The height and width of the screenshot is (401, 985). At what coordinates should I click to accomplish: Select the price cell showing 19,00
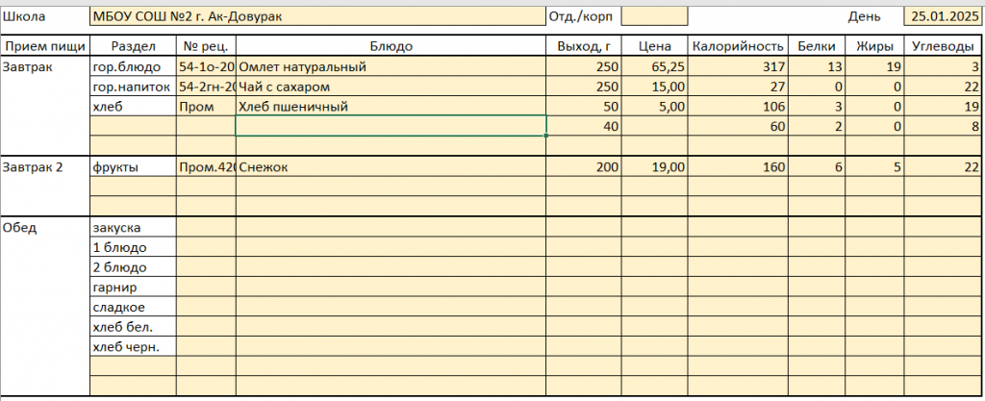coord(654,167)
